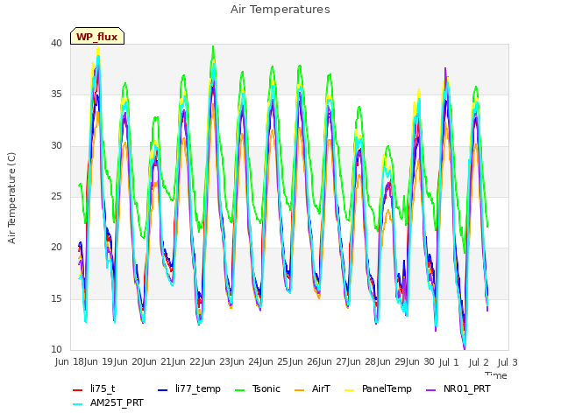Click the Time x-axis title
The height and width of the screenshot is (420, 561).
(x=496, y=375)
